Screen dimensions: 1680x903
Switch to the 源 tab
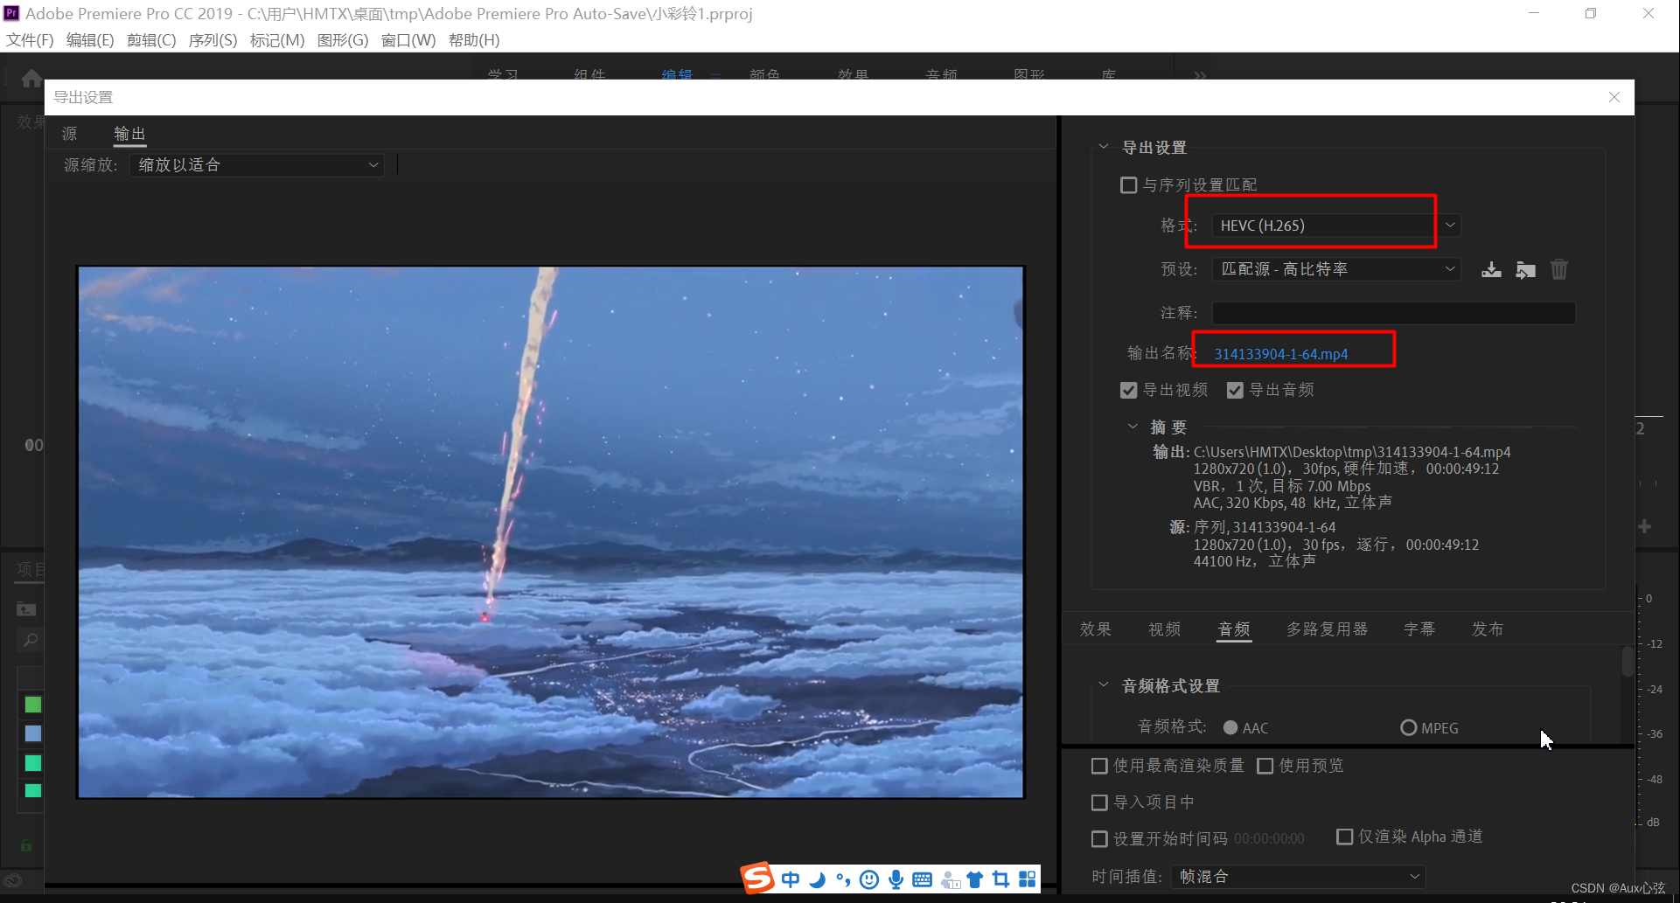70,134
